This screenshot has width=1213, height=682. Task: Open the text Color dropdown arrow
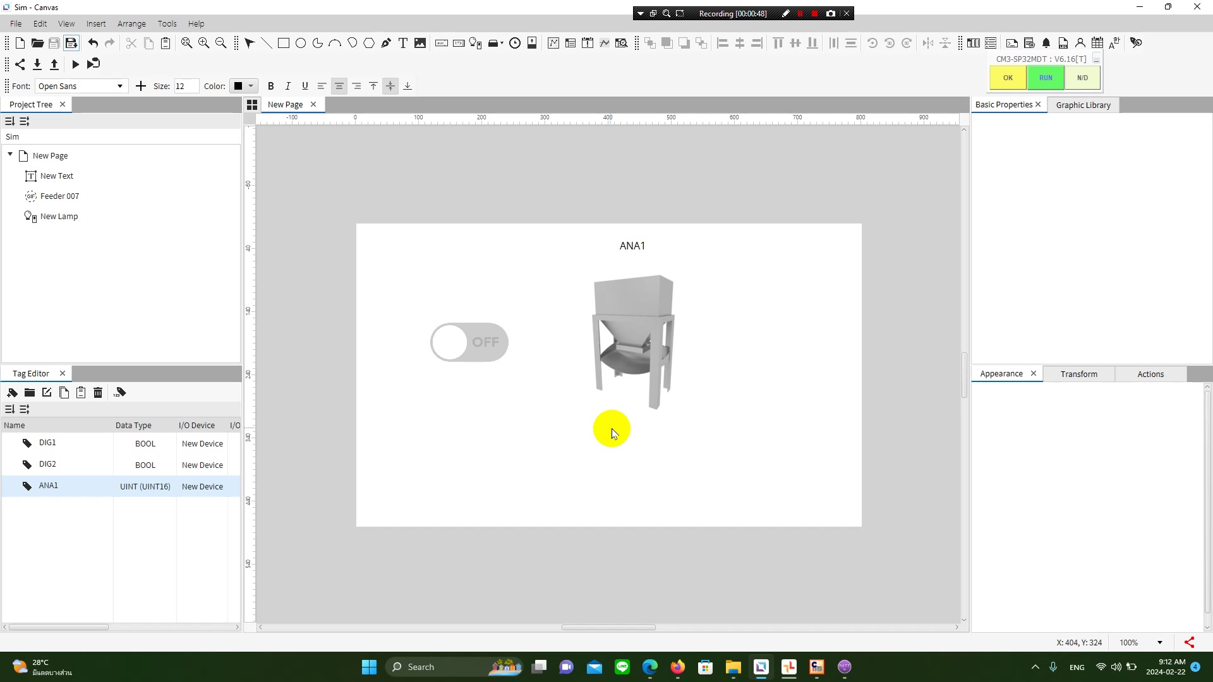pyautogui.click(x=251, y=86)
